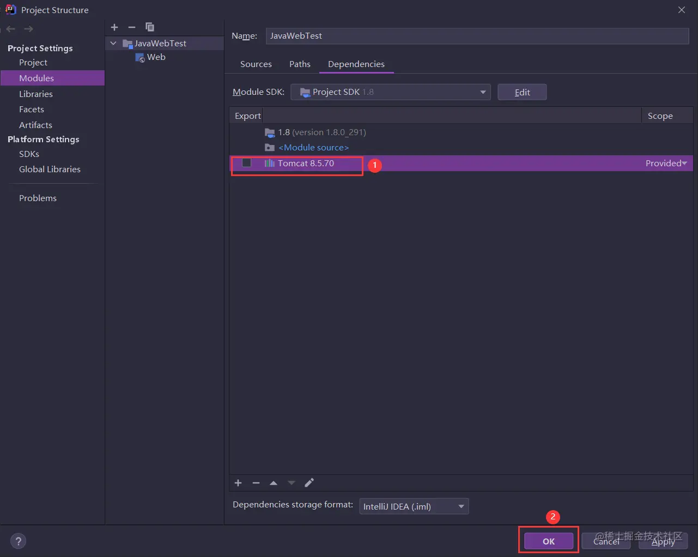The height and width of the screenshot is (557, 698).
Task: Click the forward navigation arrow
Action: click(28, 29)
